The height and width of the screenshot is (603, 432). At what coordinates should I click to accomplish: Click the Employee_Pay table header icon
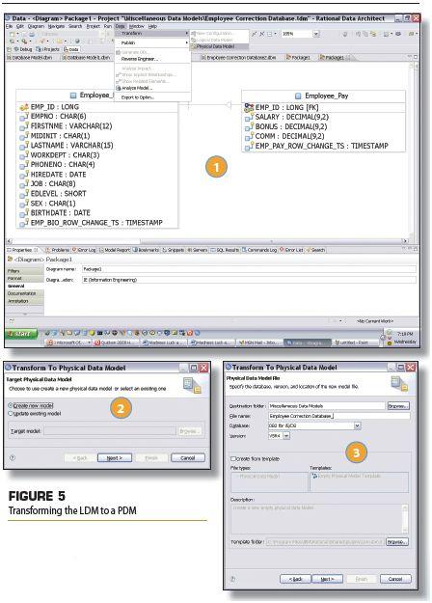pyautogui.click(x=298, y=96)
